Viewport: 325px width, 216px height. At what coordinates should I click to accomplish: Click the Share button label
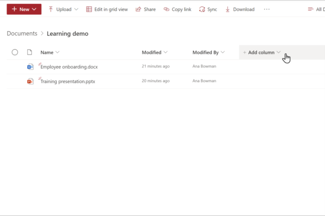149,9
